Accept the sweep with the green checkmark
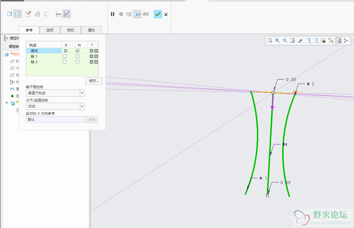The image size is (354, 228). 158,14
